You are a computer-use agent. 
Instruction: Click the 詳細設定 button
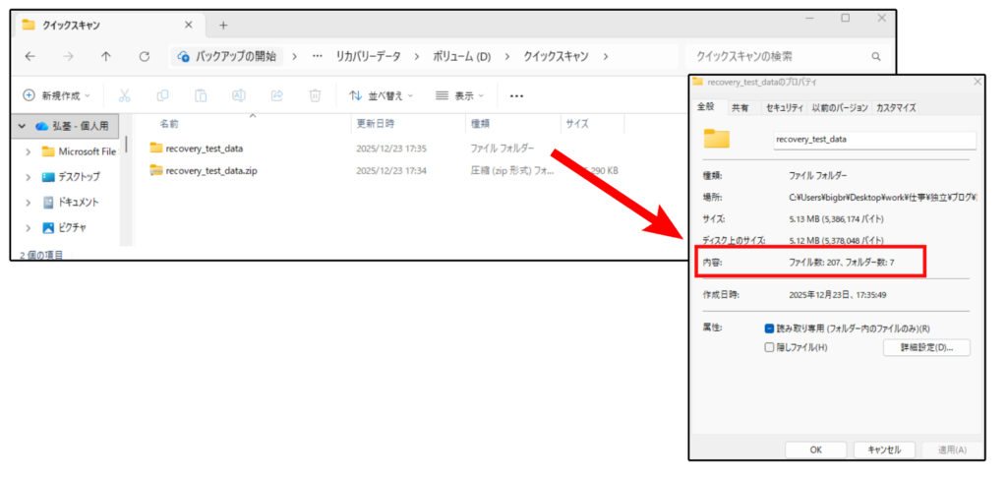pyautogui.click(x=926, y=347)
